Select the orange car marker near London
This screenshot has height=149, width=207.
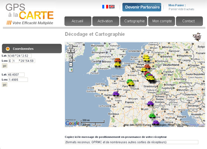coord(118,60)
